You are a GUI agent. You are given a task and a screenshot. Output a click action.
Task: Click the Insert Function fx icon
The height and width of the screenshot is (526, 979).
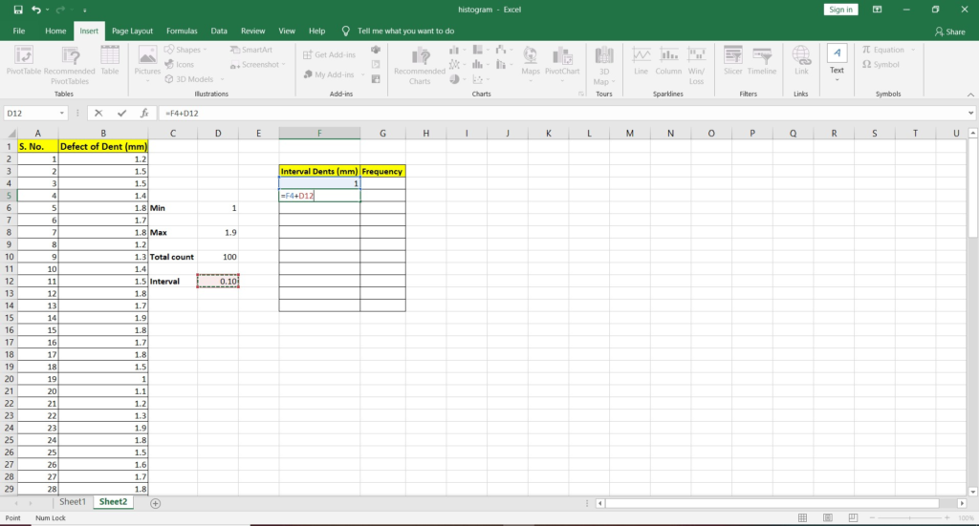click(145, 113)
